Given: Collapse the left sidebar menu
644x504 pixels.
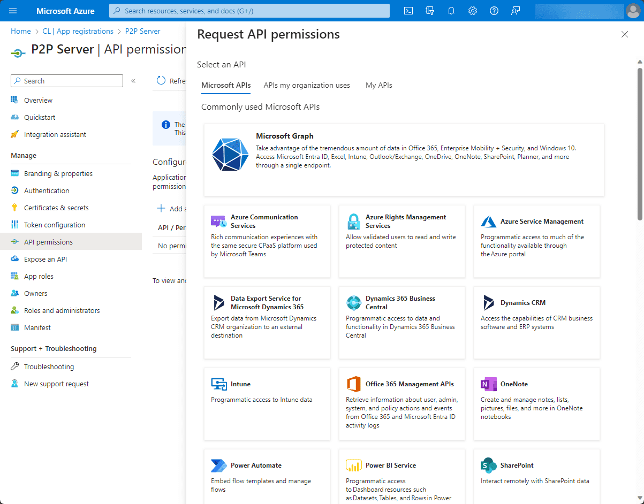Looking at the screenshot, I should point(133,81).
